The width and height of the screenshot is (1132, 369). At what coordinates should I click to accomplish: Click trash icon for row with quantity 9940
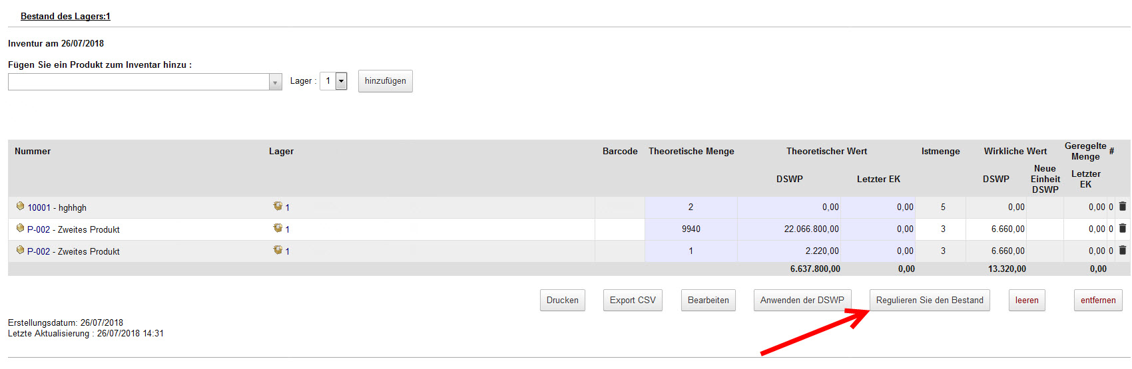1122,229
